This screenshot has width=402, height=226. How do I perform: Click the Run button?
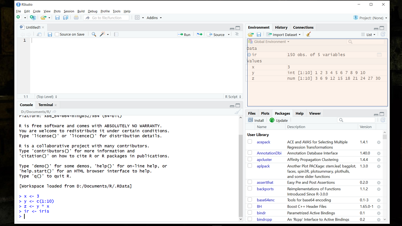click(184, 35)
